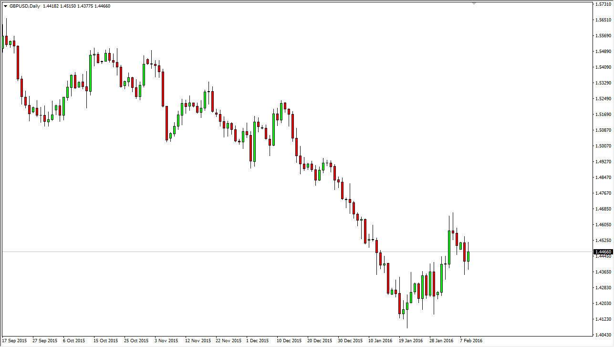The width and height of the screenshot is (614, 347).
Task: Select the 7 Feb 2016 date axis label
Action: 471,341
